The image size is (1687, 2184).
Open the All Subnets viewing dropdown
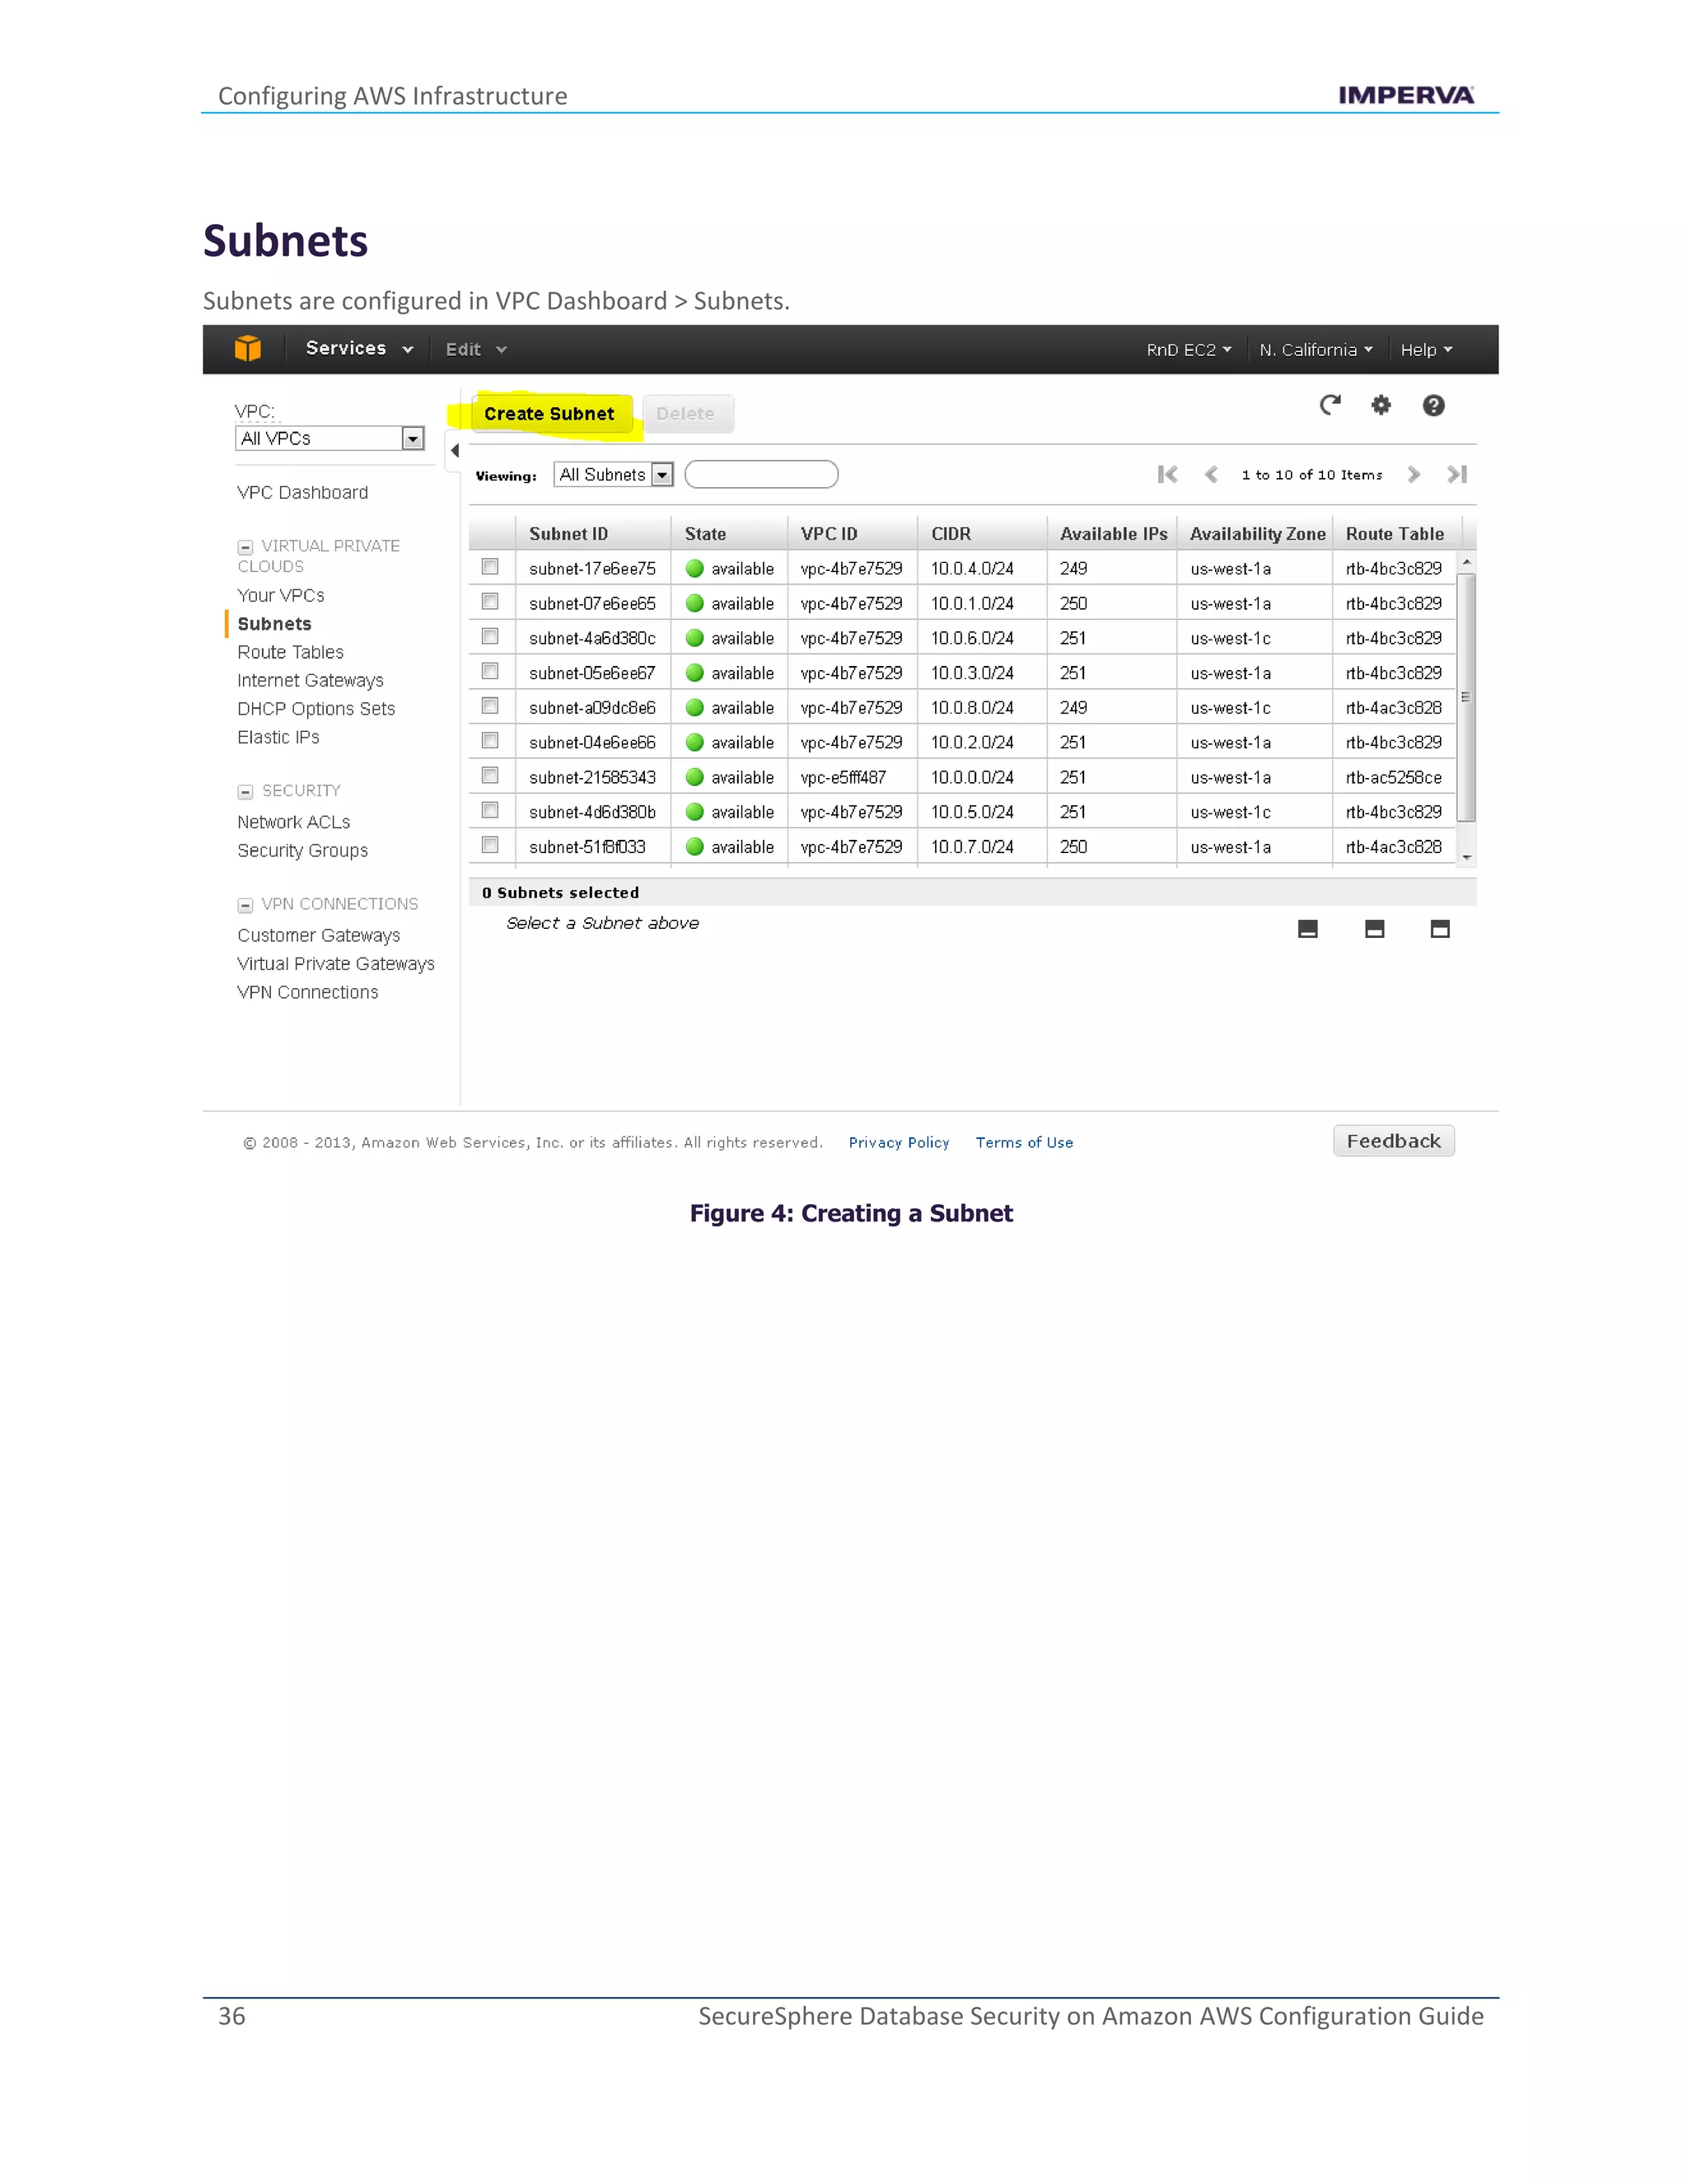tap(614, 475)
